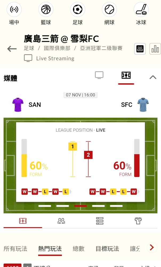Open the 亞洲冠軍二級聯賽 breadcrumb link
This screenshot has height=267, width=161.
click(101, 48)
